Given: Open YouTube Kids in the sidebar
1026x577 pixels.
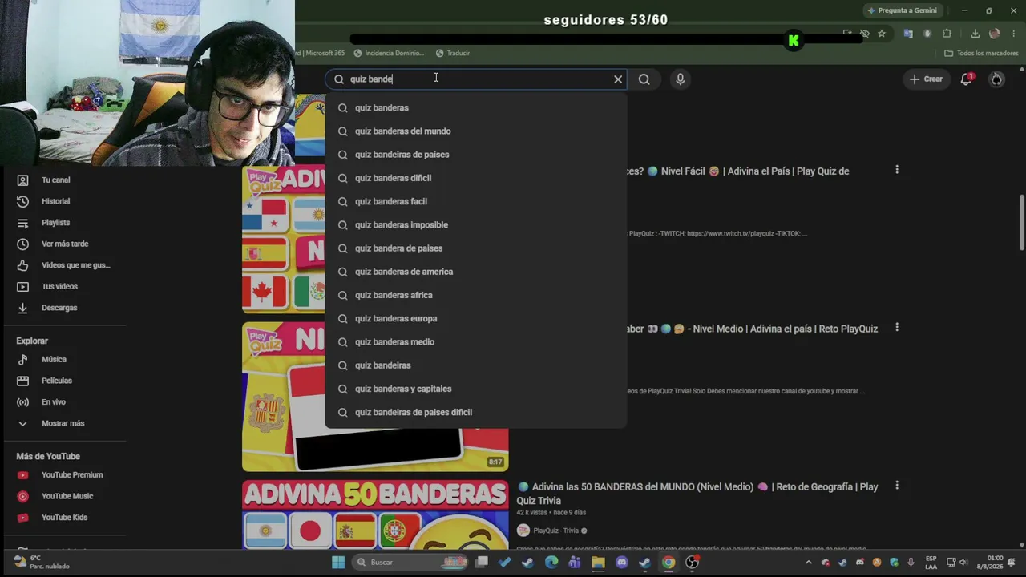Looking at the screenshot, I should click(x=65, y=518).
